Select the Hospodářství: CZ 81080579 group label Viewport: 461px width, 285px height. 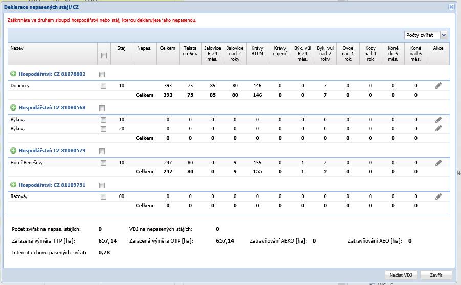click(52, 150)
